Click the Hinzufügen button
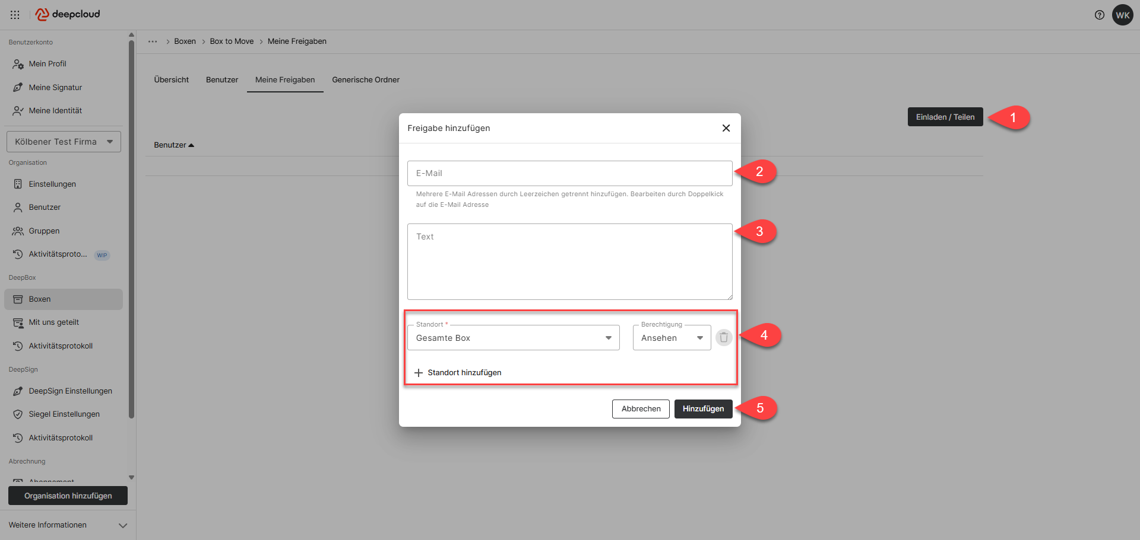This screenshot has height=540, width=1140. [x=703, y=409]
